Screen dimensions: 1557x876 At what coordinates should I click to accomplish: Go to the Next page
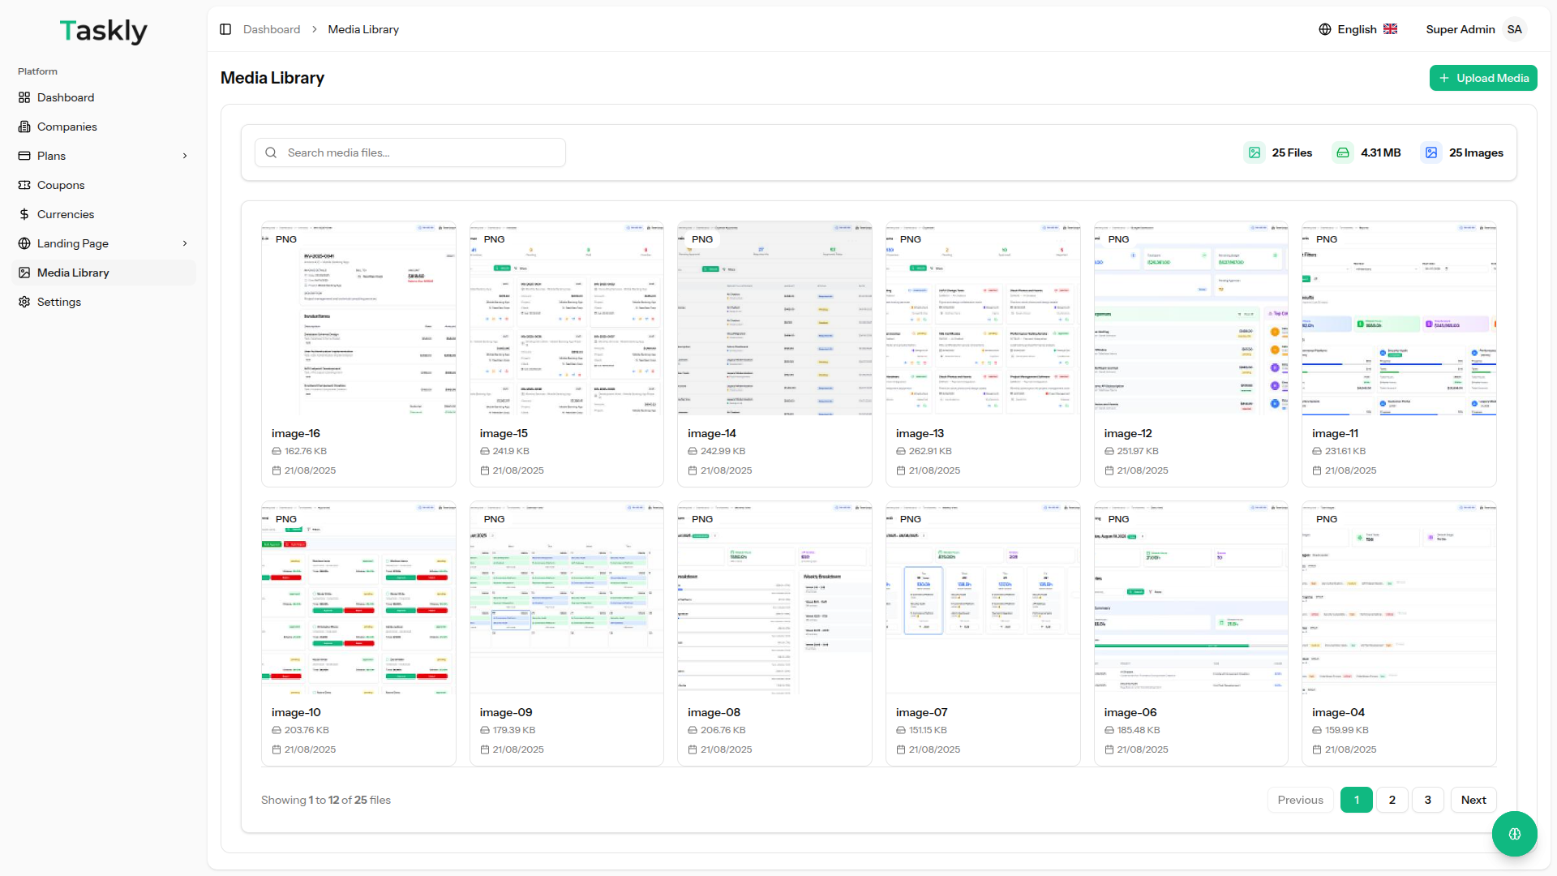pos(1473,800)
